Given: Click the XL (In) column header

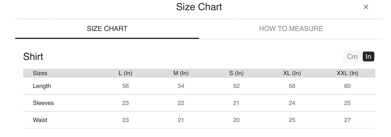Looking at the screenshot, I should tap(292, 73).
